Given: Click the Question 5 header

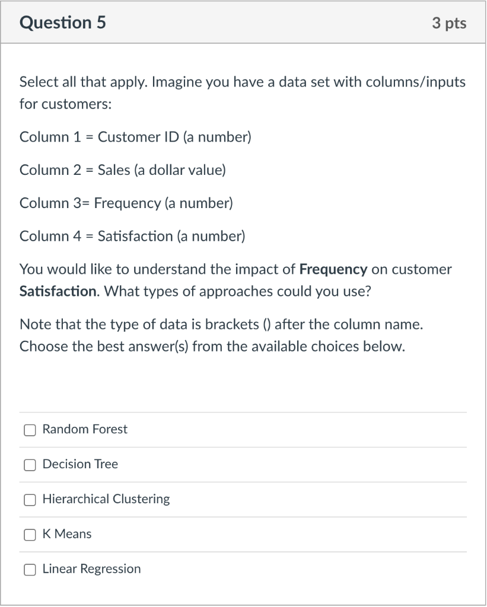Looking at the screenshot, I should (62, 23).
